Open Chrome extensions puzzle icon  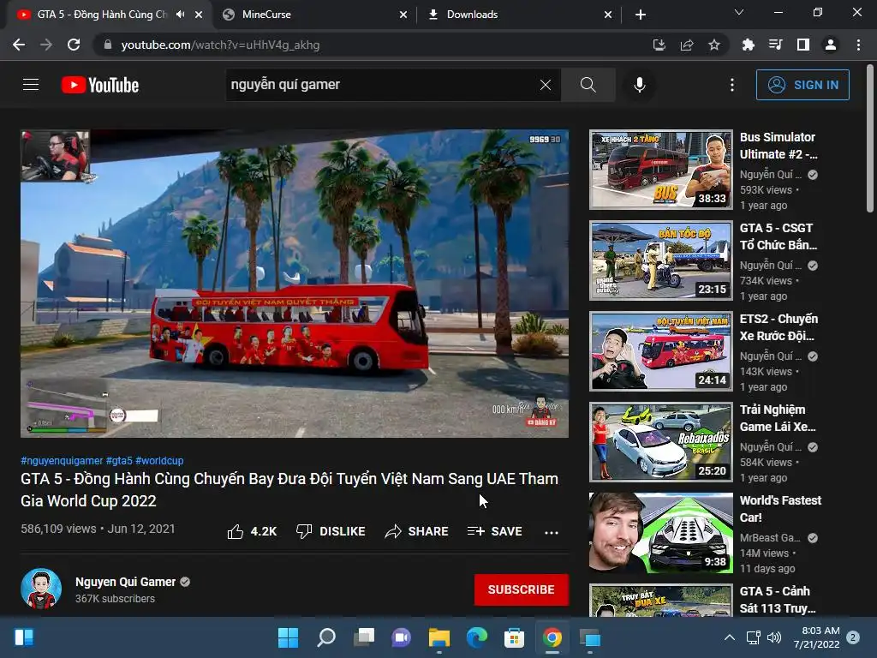pos(748,45)
